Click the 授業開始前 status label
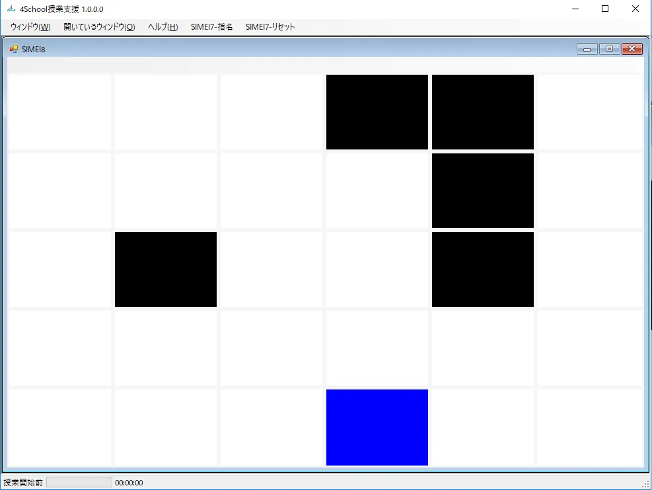The height and width of the screenshot is (490, 652). (x=23, y=483)
